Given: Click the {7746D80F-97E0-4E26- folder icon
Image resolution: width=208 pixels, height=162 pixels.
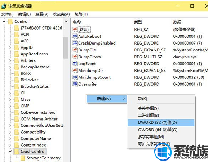Looking at the screenshot, I should (x=17, y=28).
